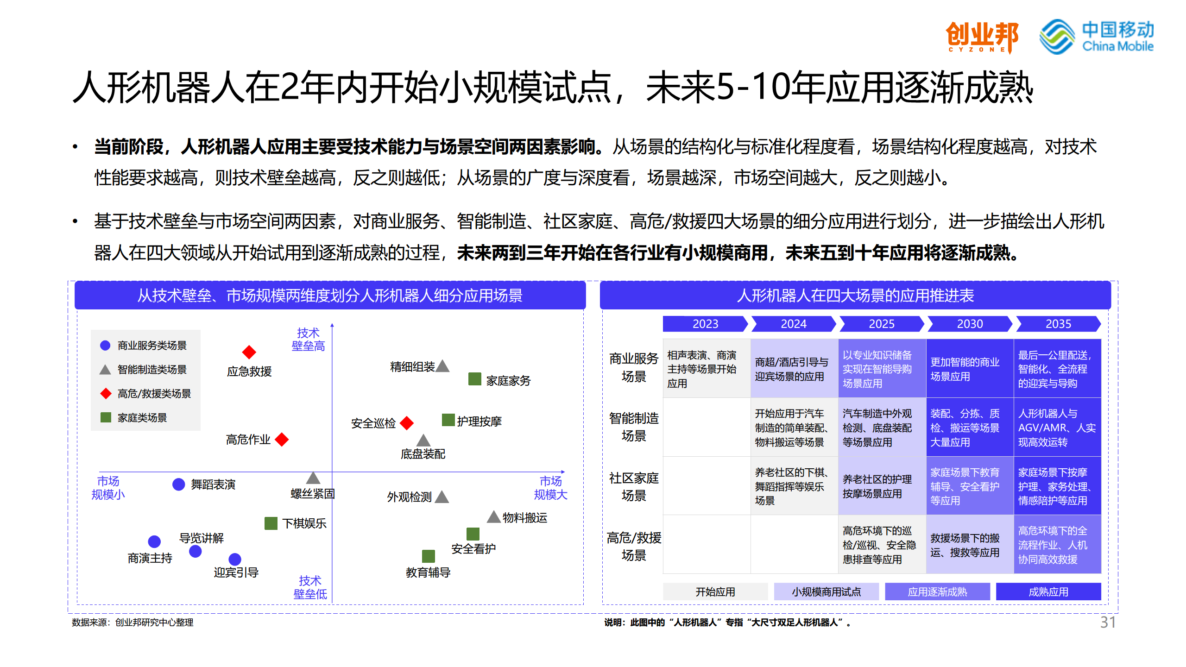The image size is (1186, 667).
Task: Click cell 高危环境下的巡检/巡视、安全隐患排查等应用
Action: point(882,545)
